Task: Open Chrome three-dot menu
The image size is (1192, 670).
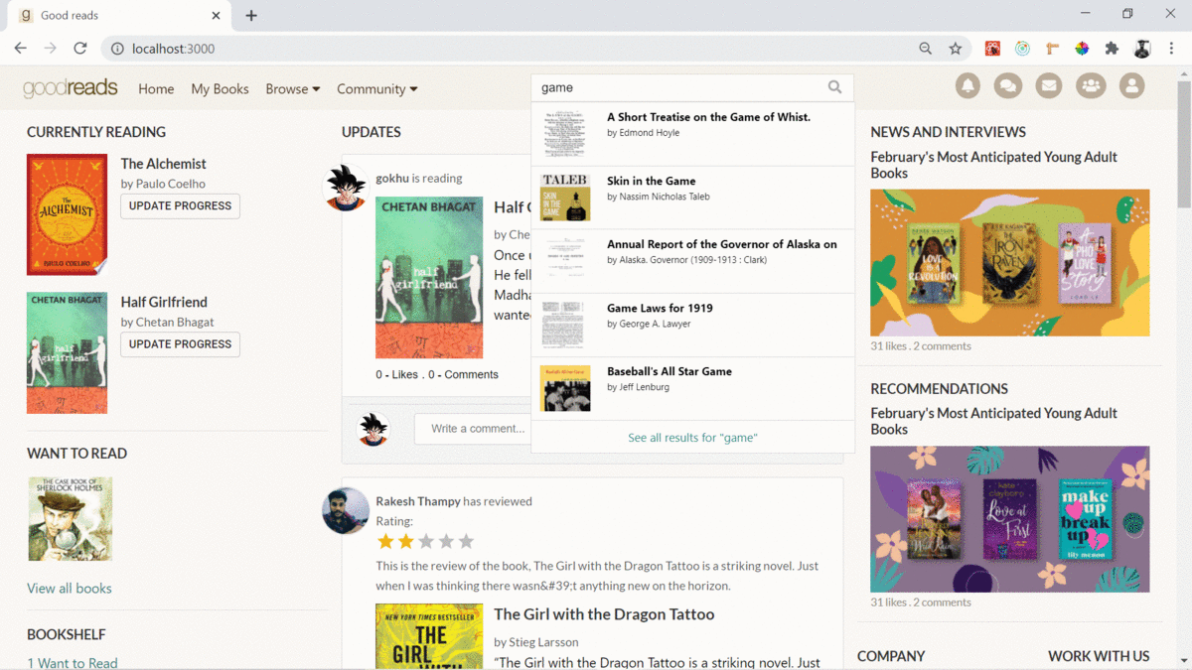Action: pos(1171,48)
